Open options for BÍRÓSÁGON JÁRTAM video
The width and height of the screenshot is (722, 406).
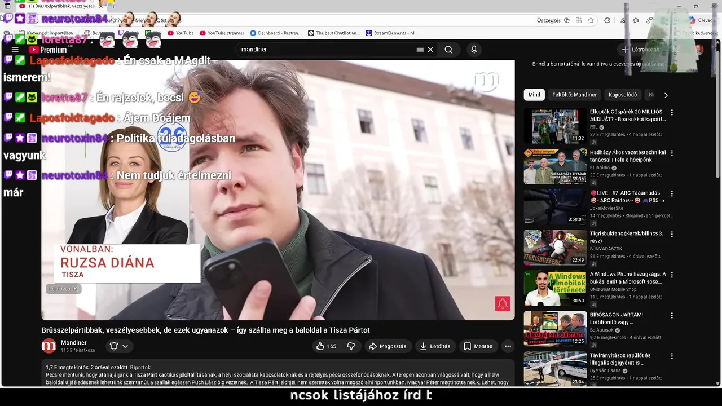pos(671,315)
